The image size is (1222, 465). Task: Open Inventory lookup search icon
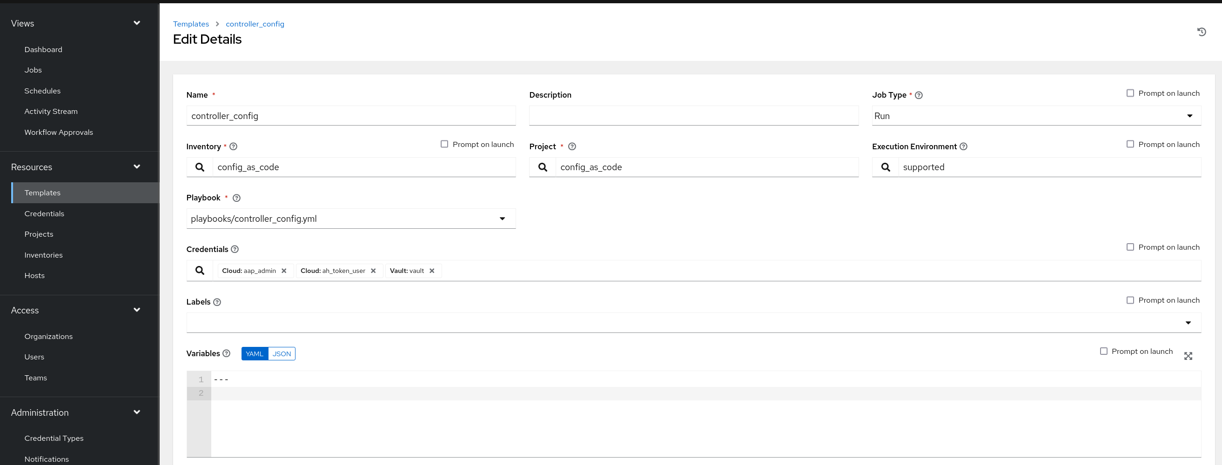coord(200,167)
